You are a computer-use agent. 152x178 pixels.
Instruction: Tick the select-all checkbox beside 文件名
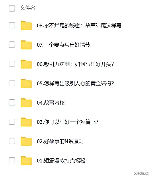click(x=12, y=8)
